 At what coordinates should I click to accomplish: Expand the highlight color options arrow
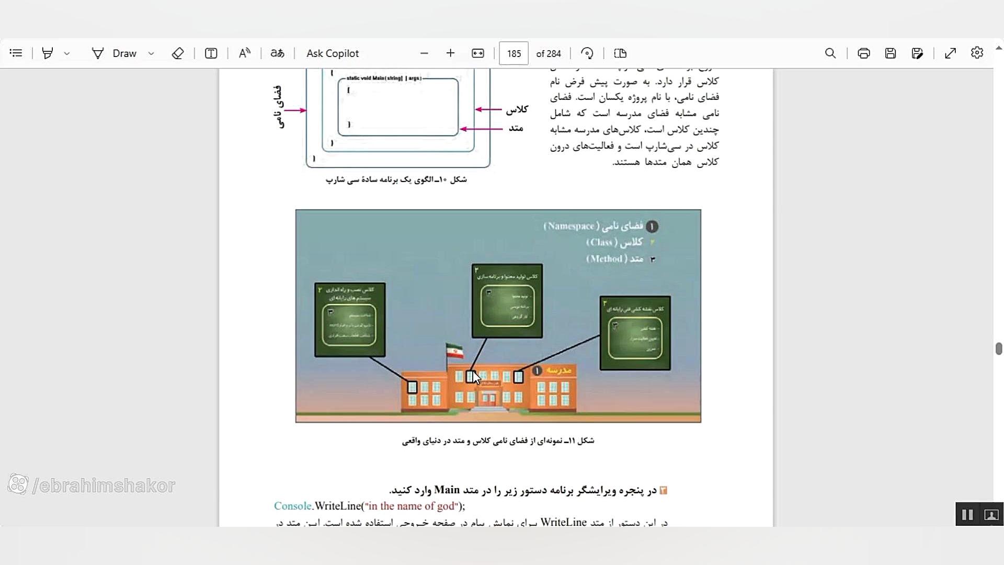point(67,53)
